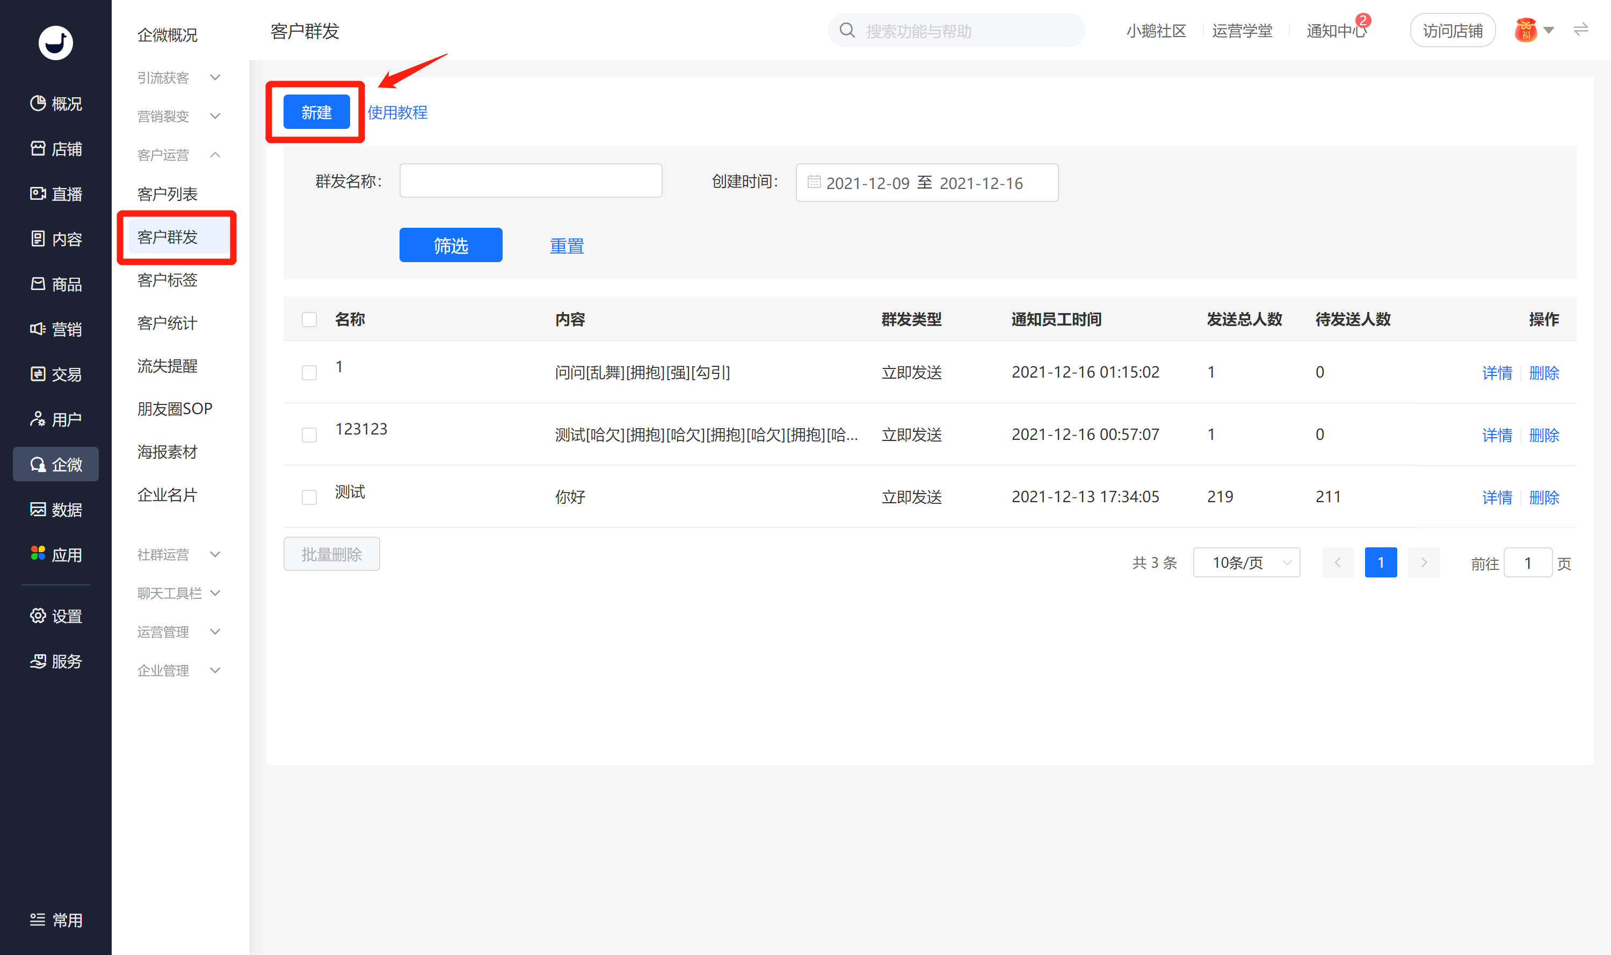Open the account avatar dropdown
Image resolution: width=1611 pixels, height=955 pixels.
(1534, 30)
